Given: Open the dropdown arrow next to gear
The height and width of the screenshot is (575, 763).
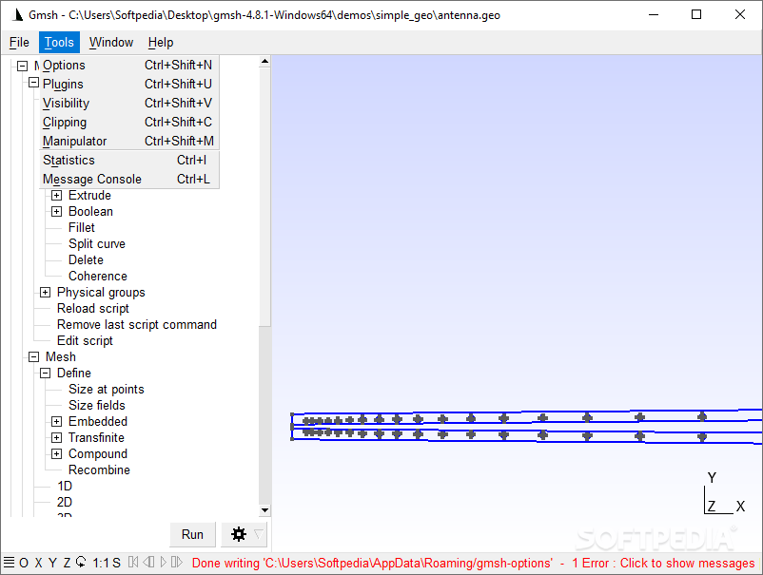Looking at the screenshot, I should click(259, 534).
